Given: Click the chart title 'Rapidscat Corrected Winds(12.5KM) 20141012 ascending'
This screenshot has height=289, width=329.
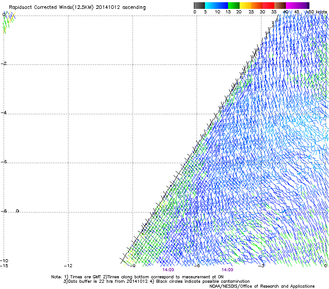Looking at the screenshot, I should 77,7.
